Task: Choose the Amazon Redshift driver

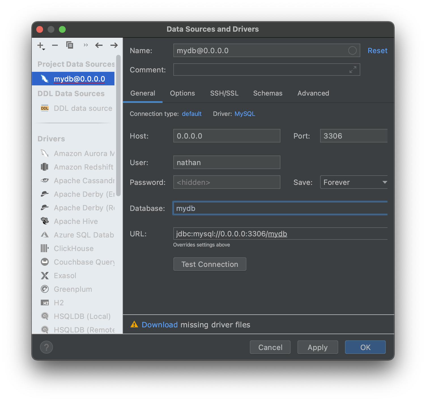Action: [83, 167]
